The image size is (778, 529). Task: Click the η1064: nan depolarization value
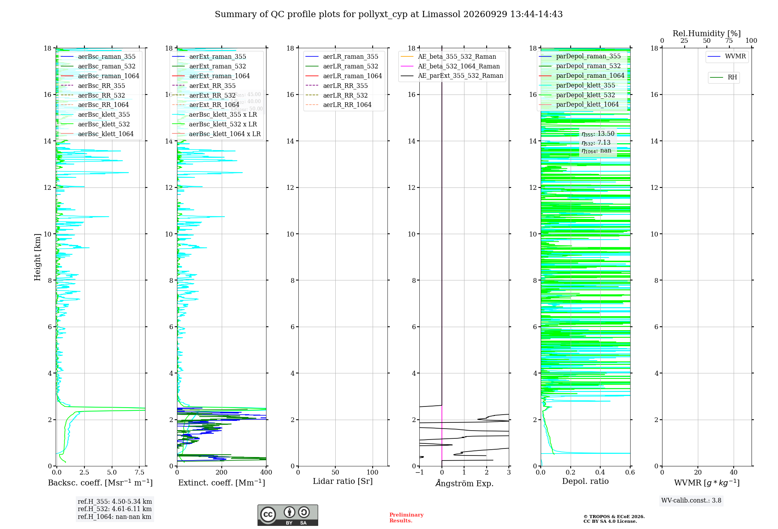click(x=596, y=151)
